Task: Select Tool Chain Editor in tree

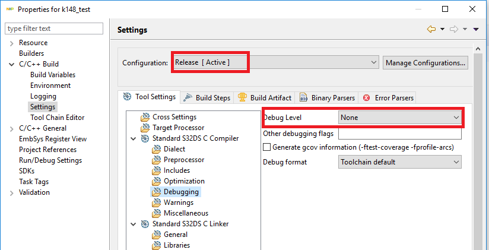Action: point(57,118)
